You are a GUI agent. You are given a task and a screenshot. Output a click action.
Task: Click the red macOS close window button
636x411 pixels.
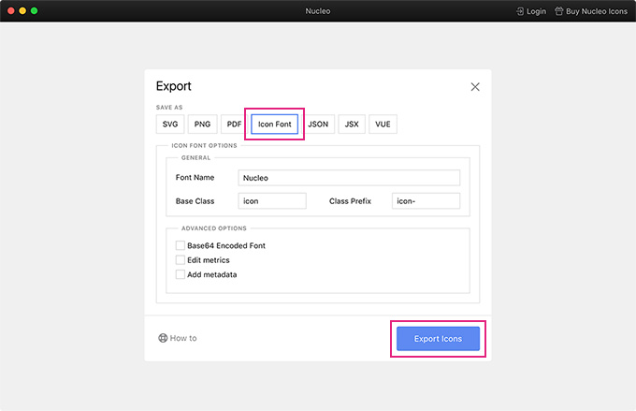click(11, 10)
